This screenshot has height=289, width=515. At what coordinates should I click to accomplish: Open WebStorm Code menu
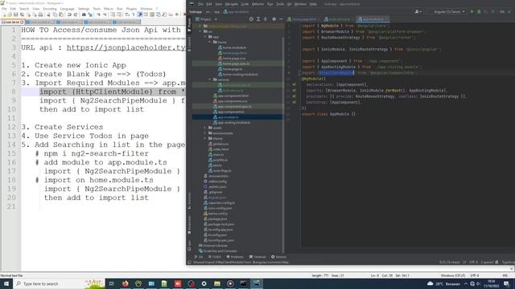tap(245, 4)
